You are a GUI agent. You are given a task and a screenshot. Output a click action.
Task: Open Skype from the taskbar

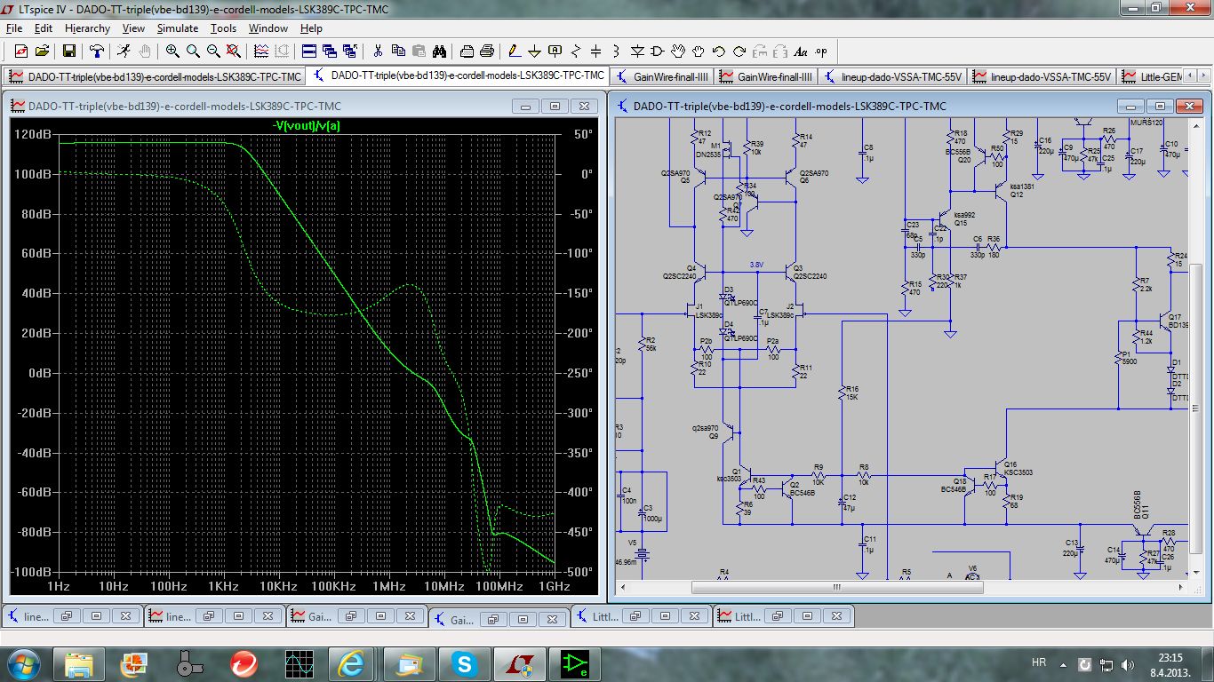coord(463,663)
